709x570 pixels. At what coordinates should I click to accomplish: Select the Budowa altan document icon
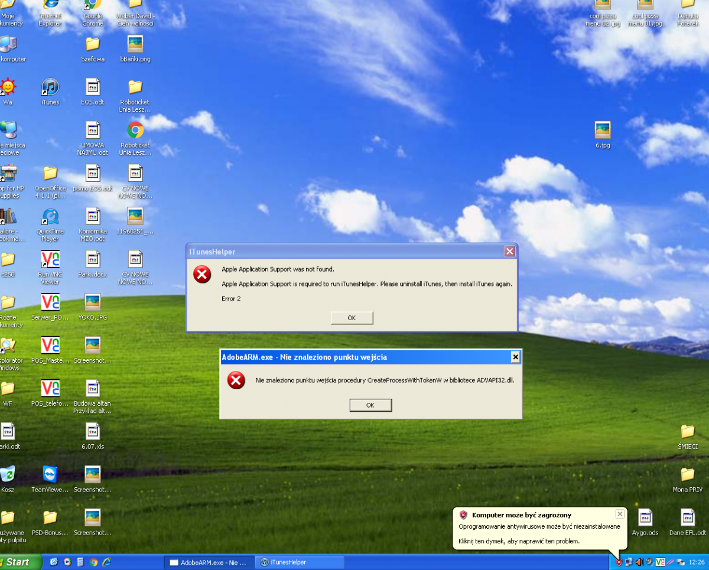tap(93, 397)
